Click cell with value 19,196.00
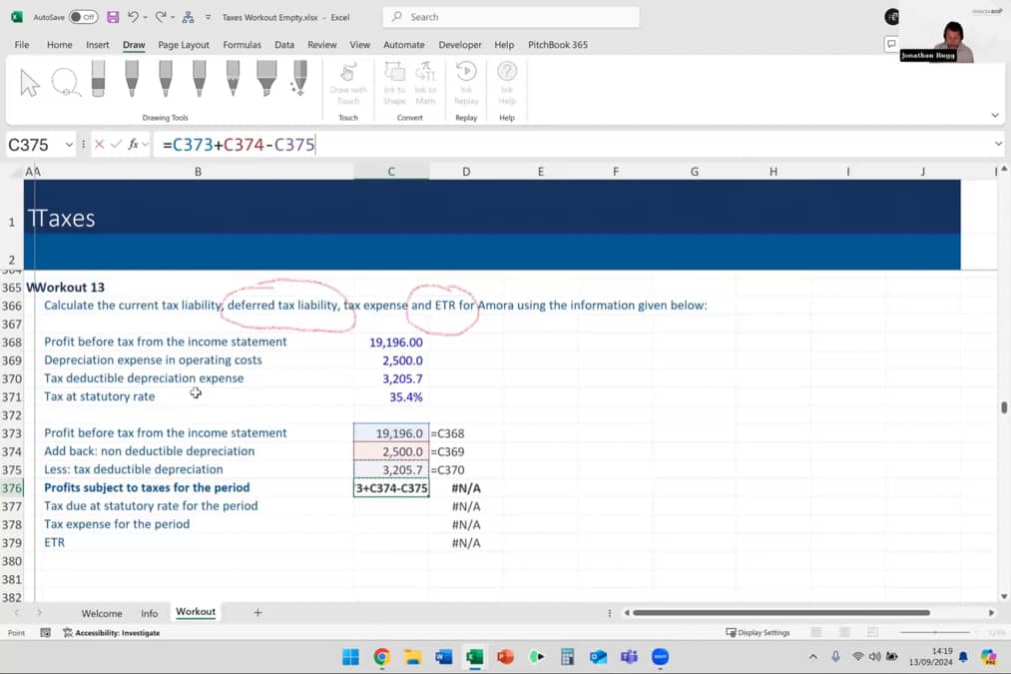Viewport: 1011px width, 674px height. (x=391, y=341)
